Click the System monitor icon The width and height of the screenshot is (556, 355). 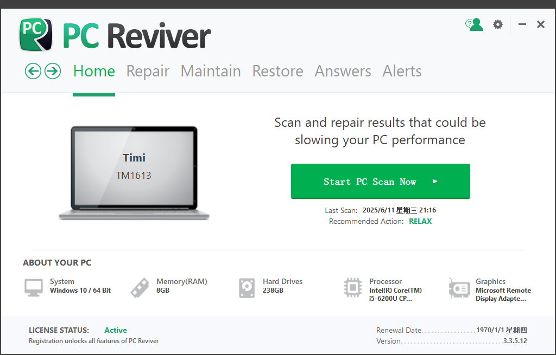tap(34, 287)
